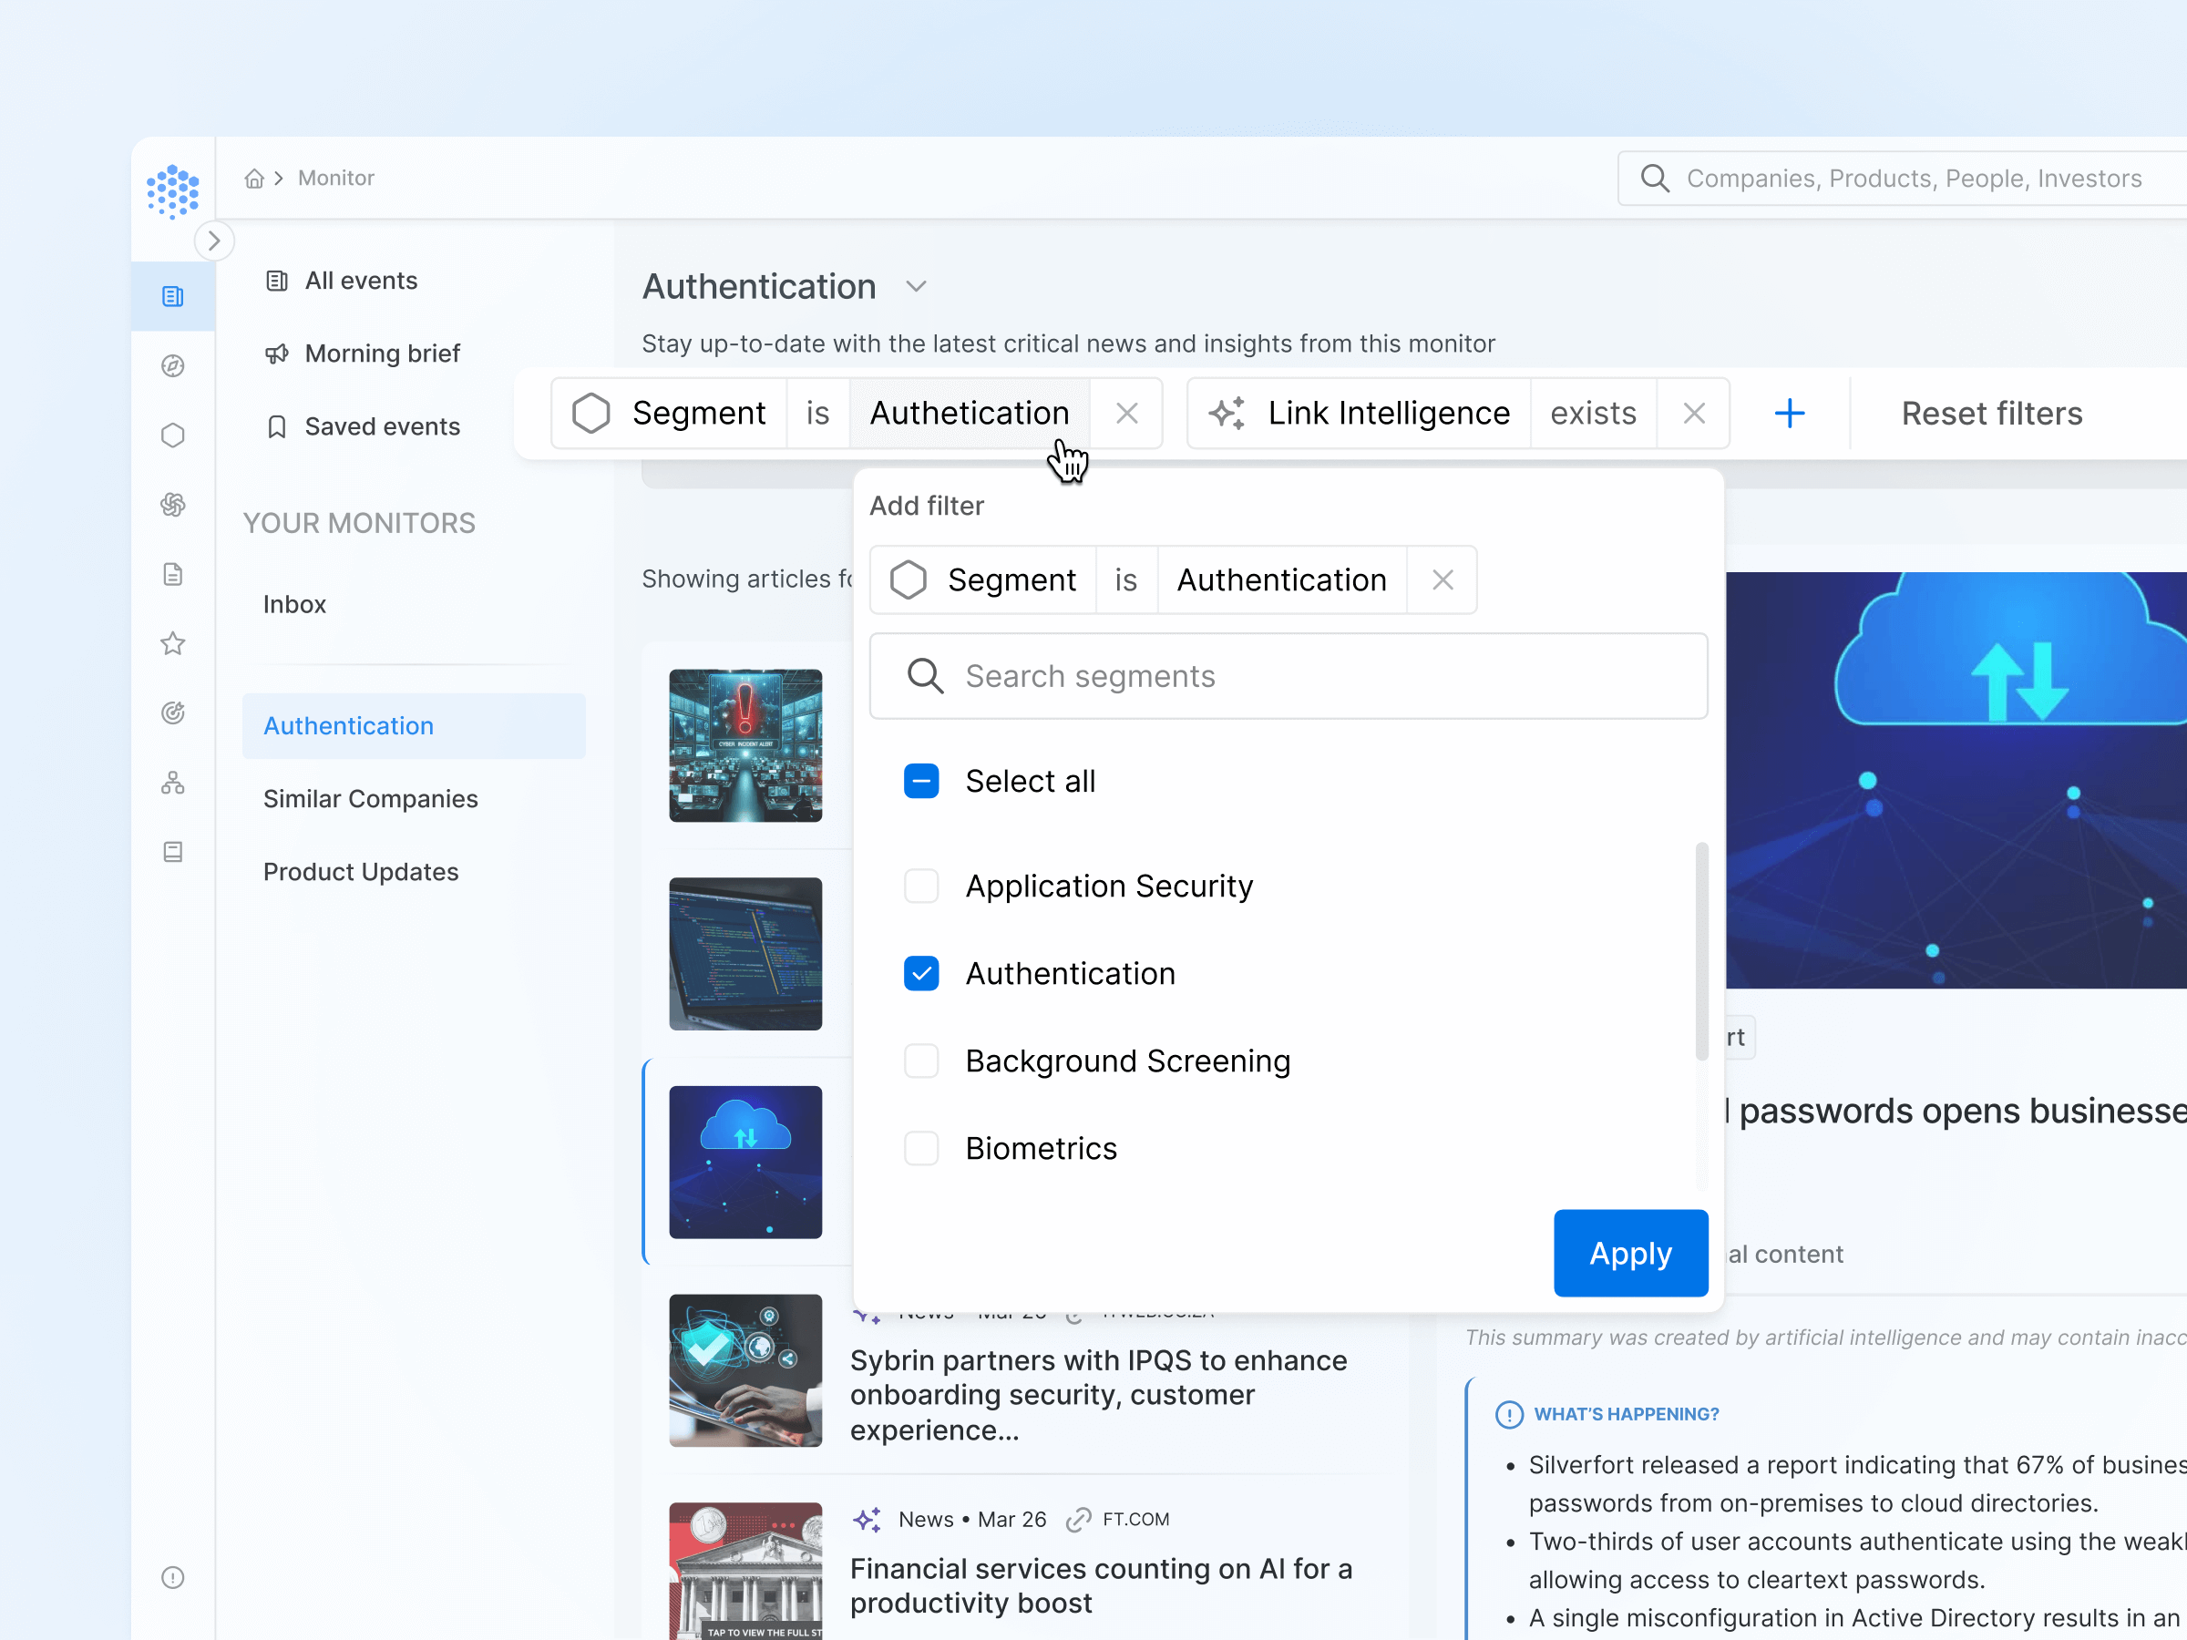Open the target goals sidebar icon

tap(173, 712)
